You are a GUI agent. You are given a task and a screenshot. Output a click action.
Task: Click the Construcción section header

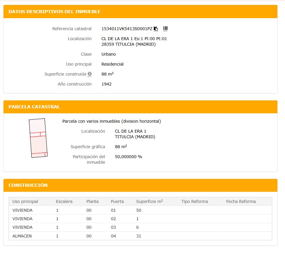tap(28, 185)
